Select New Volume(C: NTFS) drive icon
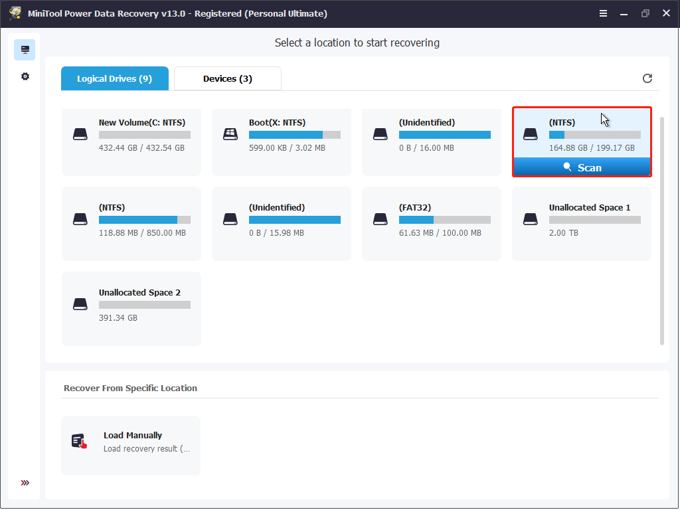The height and width of the screenshot is (510, 680). click(80, 134)
